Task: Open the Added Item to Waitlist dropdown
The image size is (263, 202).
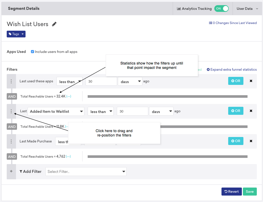Action: tap(56, 111)
